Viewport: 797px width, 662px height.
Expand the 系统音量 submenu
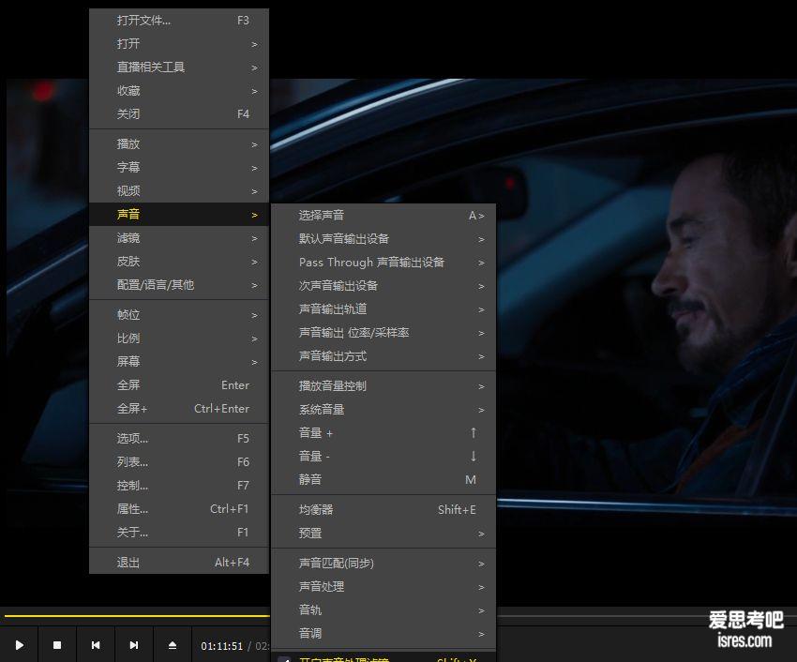pos(383,410)
